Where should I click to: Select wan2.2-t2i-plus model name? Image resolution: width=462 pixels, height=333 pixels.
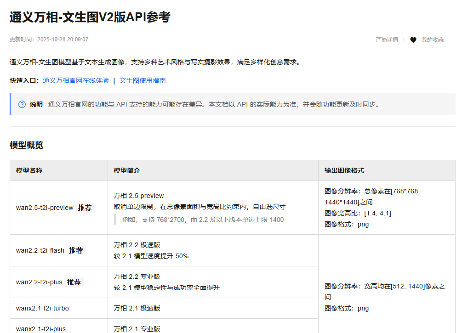tap(39, 282)
